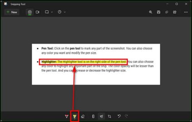Open the See more three-dots menu

186,12
